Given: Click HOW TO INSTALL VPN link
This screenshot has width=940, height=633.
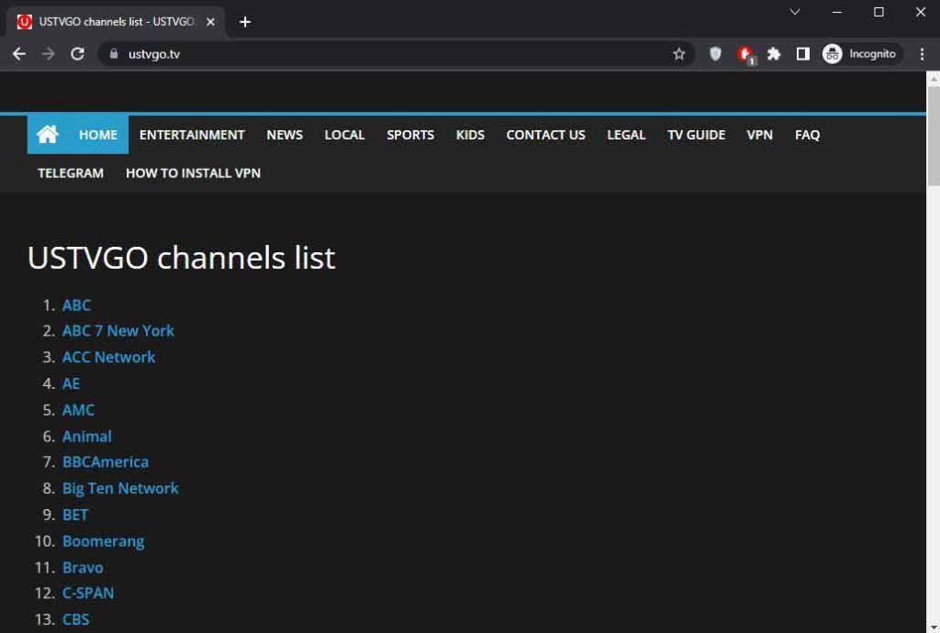Looking at the screenshot, I should 192,172.
